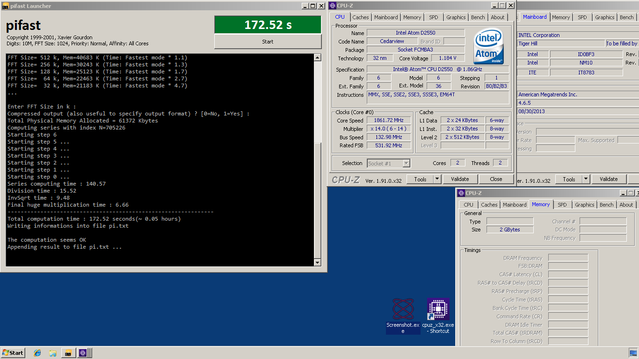
Task: Click Core Voltage value 1.184 V
Action: (x=448, y=58)
